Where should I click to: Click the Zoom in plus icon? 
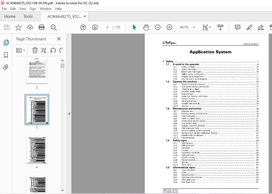pos(169,27)
